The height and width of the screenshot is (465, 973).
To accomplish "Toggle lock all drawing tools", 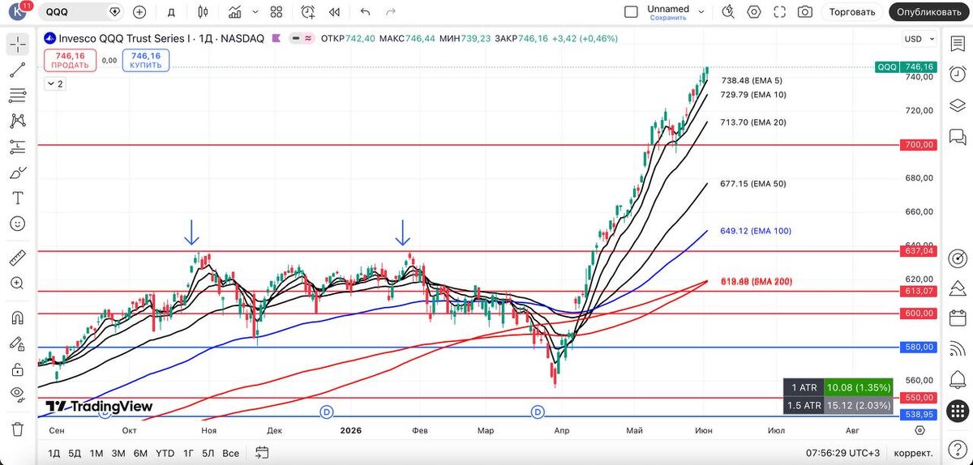I will [18, 369].
